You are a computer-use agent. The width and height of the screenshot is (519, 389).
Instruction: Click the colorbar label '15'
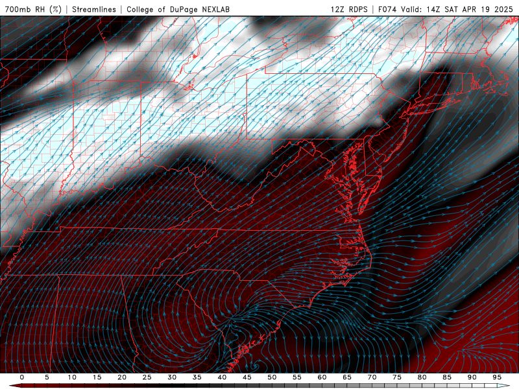97,377
